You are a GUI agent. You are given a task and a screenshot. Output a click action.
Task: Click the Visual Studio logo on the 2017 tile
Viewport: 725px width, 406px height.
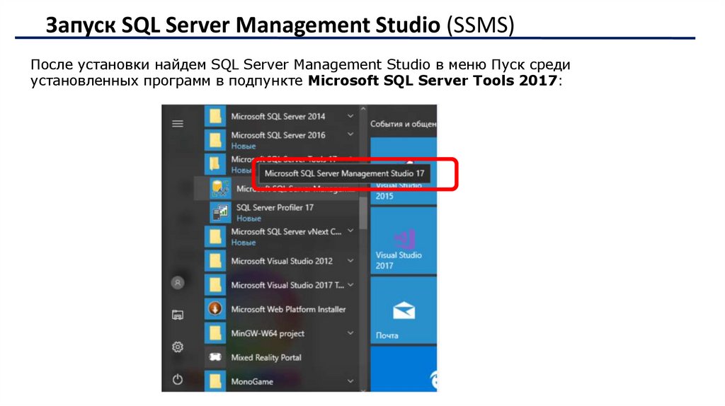point(404,239)
